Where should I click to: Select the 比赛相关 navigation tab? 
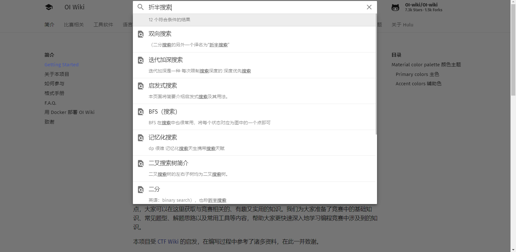(74, 24)
